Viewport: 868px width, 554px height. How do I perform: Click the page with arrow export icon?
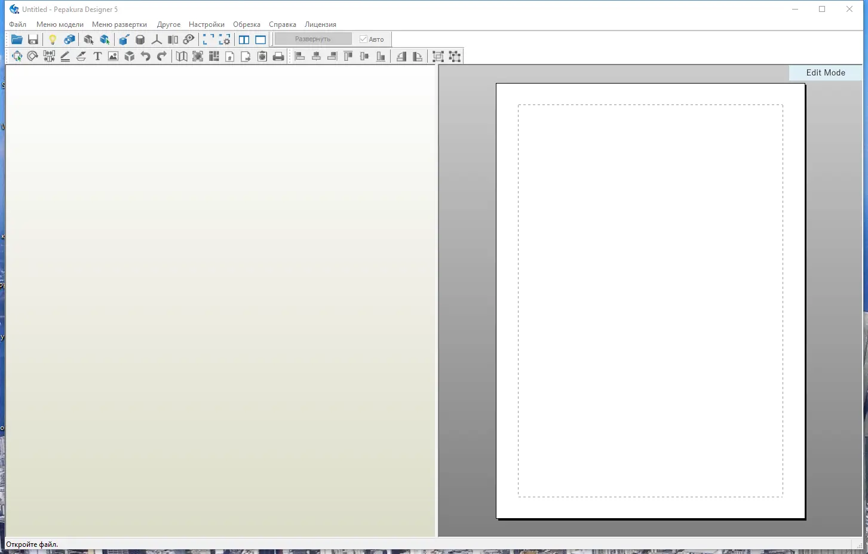click(x=246, y=56)
